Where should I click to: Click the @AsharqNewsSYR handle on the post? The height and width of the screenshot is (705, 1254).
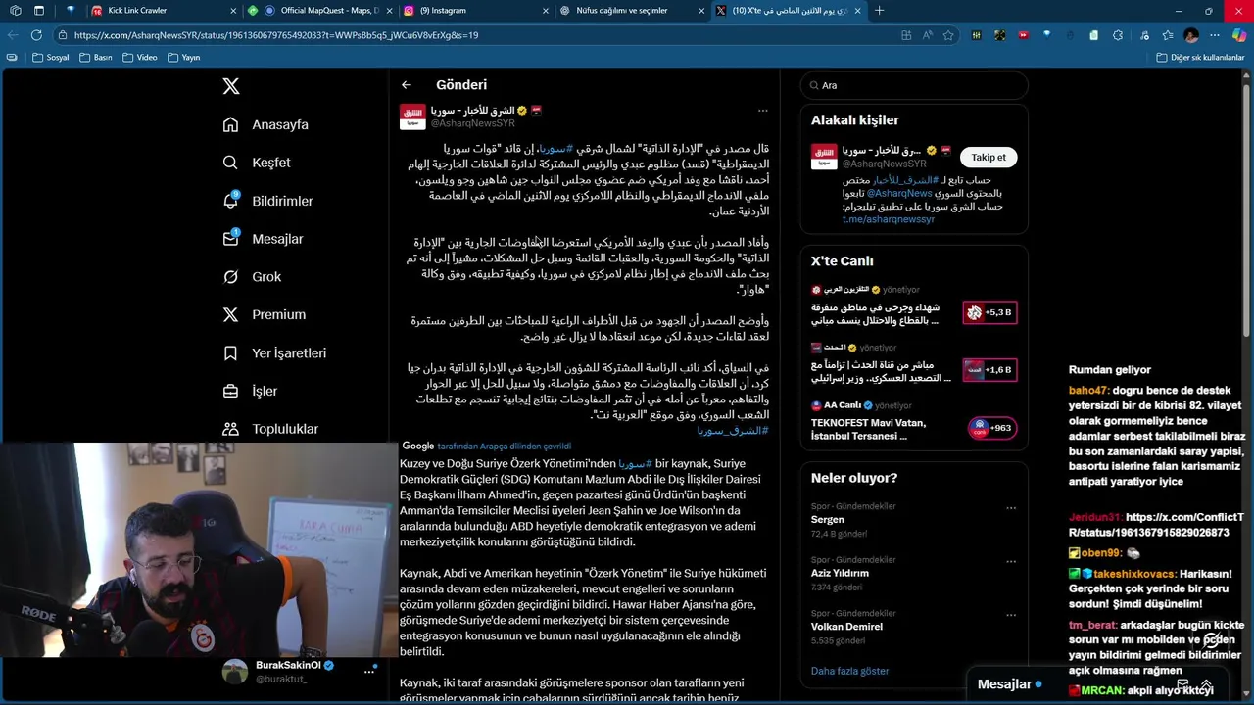click(473, 123)
